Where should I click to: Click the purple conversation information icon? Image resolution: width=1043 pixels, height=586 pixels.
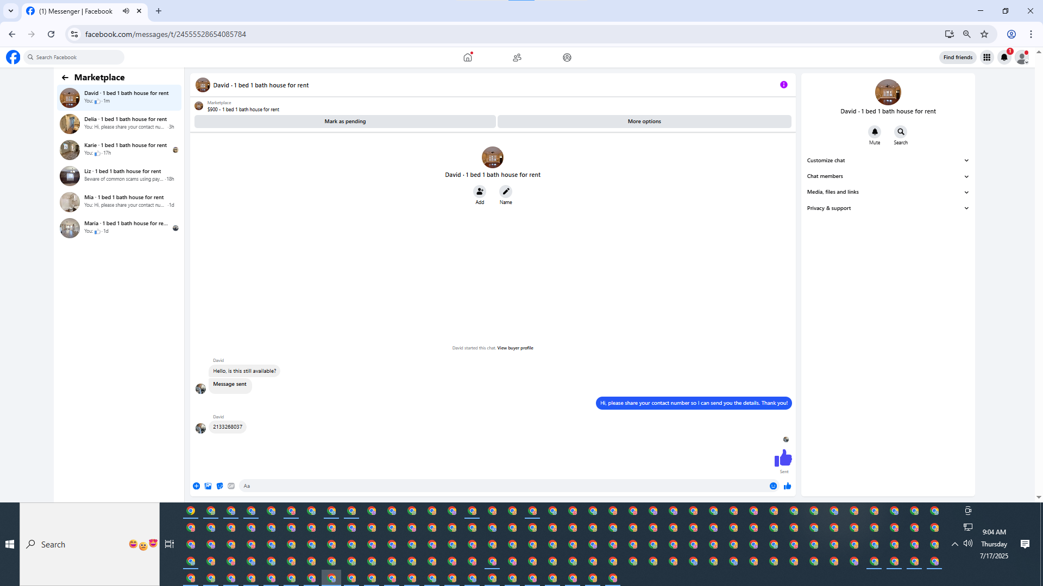[783, 85]
